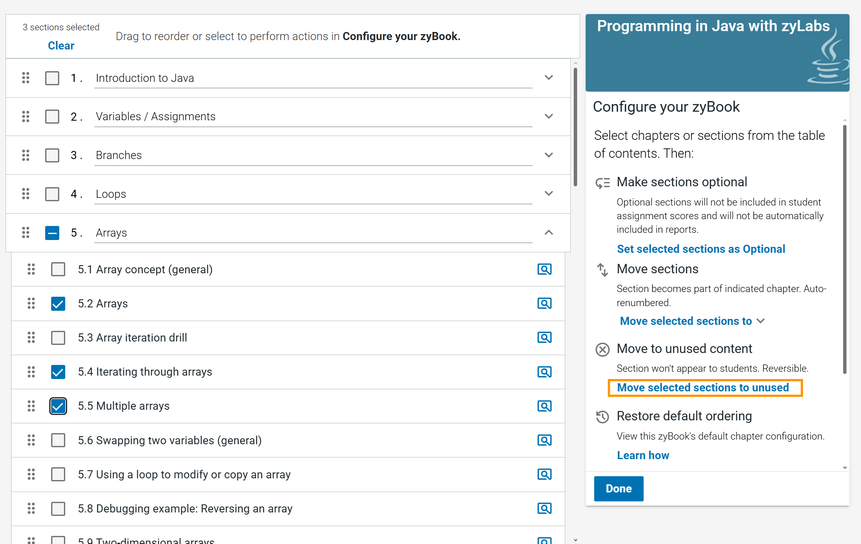The image size is (861, 544).
Task: Uncheck section 5.5 Multiple arrays
Action: 58,406
